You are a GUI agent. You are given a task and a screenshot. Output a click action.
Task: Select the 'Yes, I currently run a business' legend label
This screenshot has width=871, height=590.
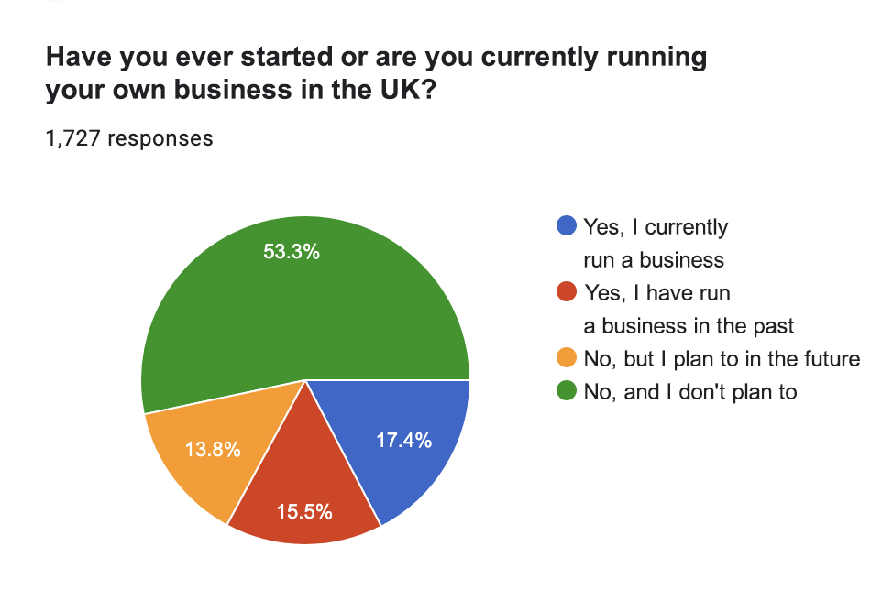655,243
